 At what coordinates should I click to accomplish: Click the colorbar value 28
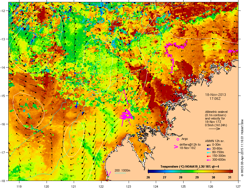click(181, 177)
